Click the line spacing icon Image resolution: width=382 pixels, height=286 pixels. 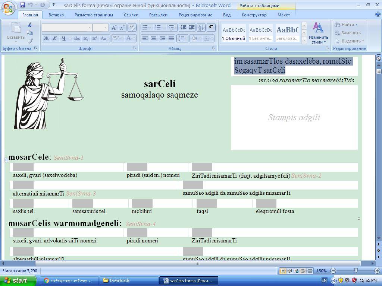[x=181, y=38]
